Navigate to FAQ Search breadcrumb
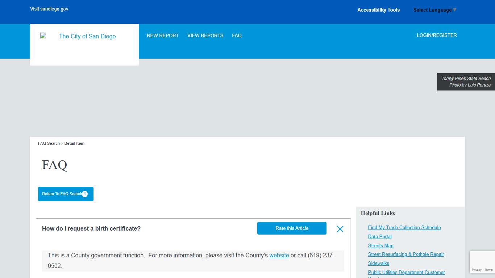 pyautogui.click(x=49, y=144)
